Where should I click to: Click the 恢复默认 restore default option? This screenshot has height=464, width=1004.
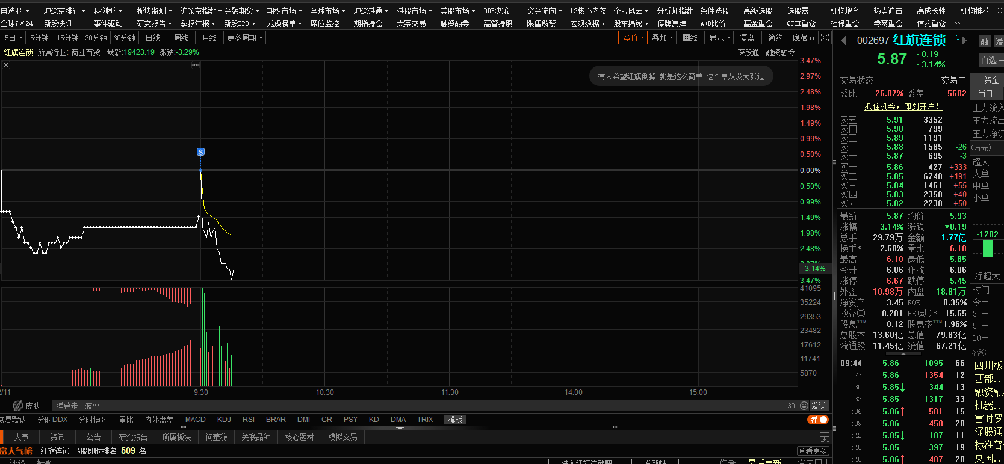tap(13, 420)
